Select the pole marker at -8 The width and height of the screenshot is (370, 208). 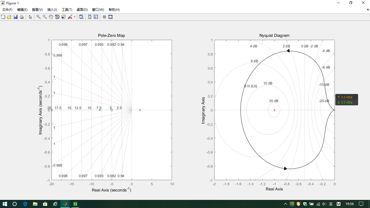tap(100, 110)
